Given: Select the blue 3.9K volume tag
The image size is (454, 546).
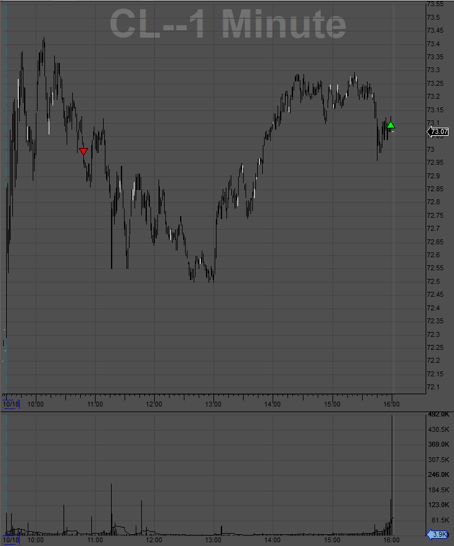Looking at the screenshot, I should tap(437, 534).
